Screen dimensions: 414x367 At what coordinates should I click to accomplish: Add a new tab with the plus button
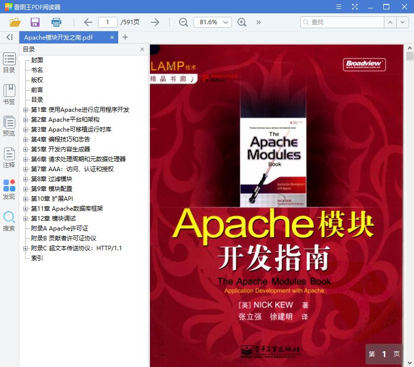125,37
